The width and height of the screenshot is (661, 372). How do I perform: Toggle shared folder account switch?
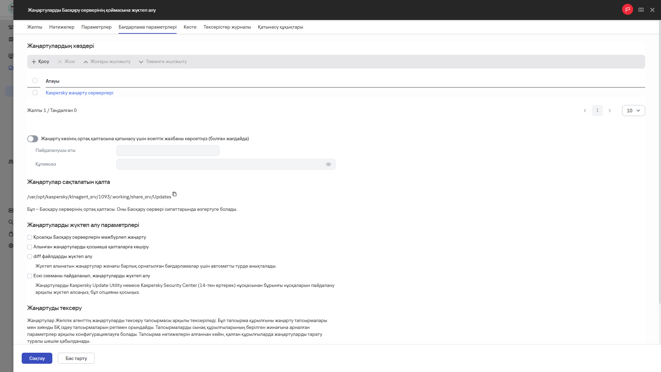(33, 139)
